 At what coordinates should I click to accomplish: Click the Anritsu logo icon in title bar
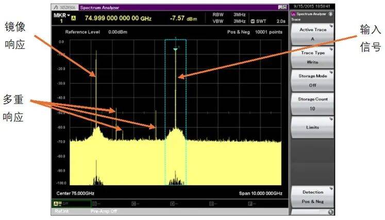[55, 7]
